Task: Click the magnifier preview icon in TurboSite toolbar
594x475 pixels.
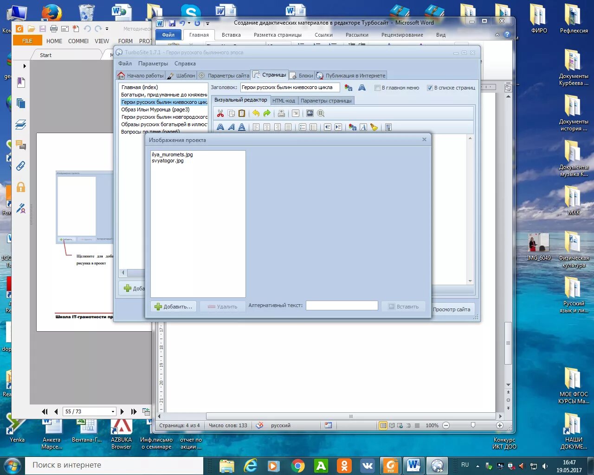Action: 321,113
